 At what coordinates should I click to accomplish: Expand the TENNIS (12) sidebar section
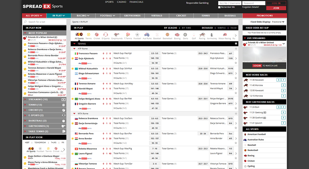point(45,105)
